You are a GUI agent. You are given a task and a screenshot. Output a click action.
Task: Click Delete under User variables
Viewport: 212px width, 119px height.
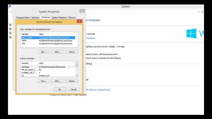click(72, 52)
